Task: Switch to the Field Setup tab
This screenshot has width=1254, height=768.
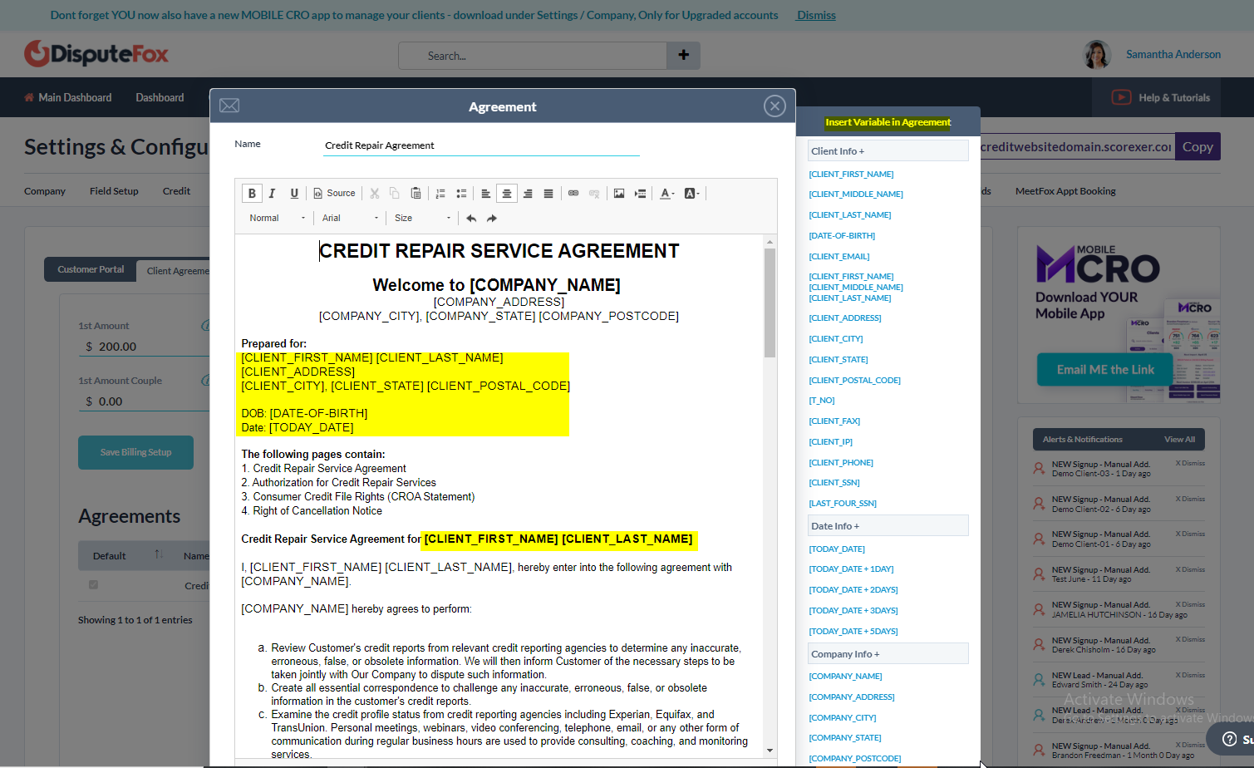Action: tap(114, 191)
